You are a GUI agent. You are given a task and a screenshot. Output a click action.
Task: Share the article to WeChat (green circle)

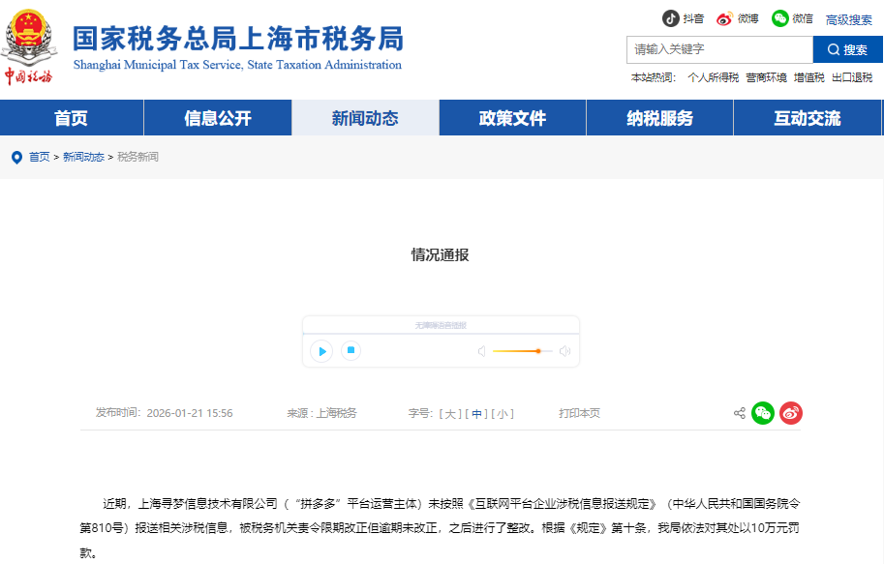(763, 413)
